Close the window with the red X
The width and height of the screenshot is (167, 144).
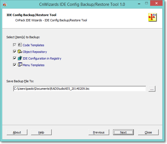[x=156, y=3]
